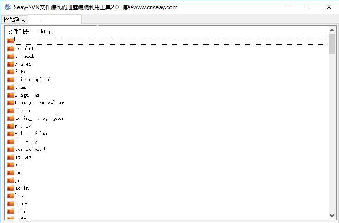Select the plugin folder icon

10,111
